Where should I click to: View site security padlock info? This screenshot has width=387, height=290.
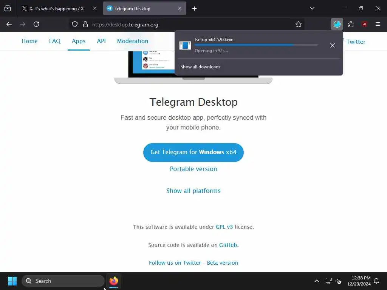click(85, 24)
